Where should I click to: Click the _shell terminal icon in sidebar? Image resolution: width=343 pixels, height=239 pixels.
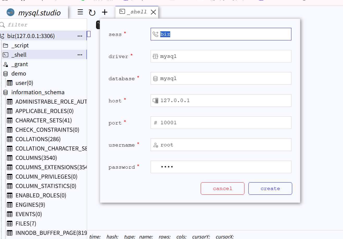click(x=5, y=55)
